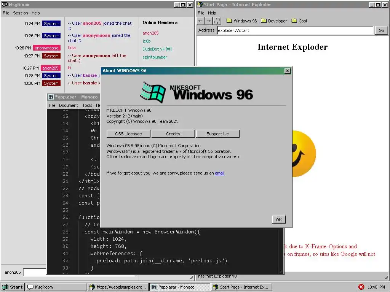Viewport: 390px width, 292px height.
Task: Click the Windows 96 logo in About dialog
Action: (x=197, y=92)
